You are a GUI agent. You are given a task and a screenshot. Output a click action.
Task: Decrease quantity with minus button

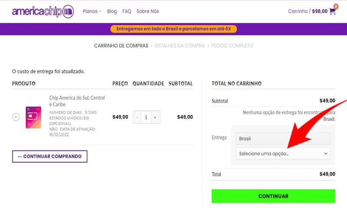(137, 117)
